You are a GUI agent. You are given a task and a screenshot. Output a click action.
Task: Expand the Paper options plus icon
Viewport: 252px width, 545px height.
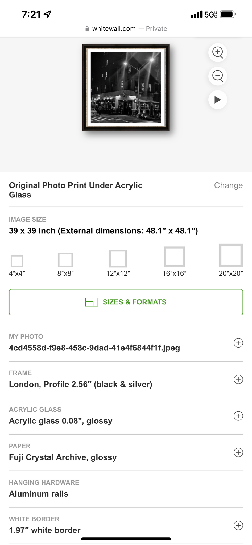[238, 452]
